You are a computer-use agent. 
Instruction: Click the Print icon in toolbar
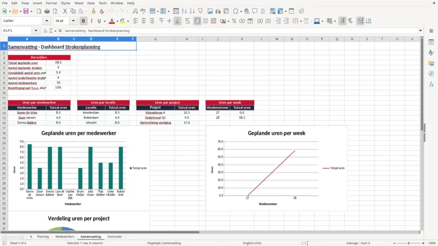(47, 11)
